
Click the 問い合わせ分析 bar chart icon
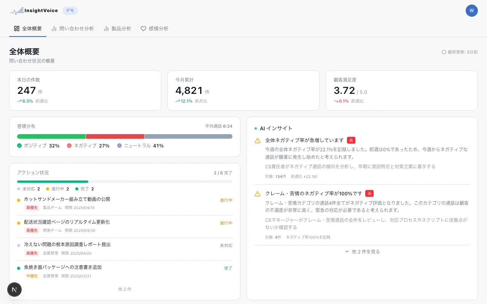click(x=54, y=28)
